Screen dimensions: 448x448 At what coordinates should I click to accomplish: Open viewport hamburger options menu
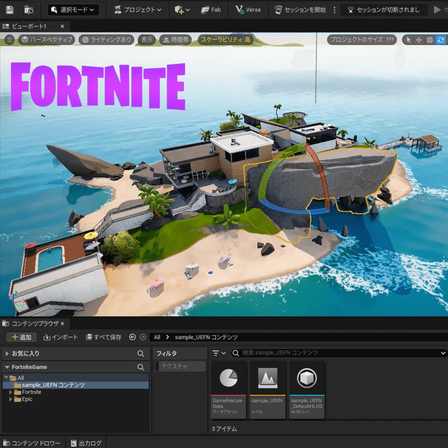(x=9, y=40)
